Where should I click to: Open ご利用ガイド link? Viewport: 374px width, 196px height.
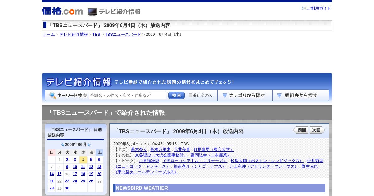pyautogui.click(x=319, y=8)
